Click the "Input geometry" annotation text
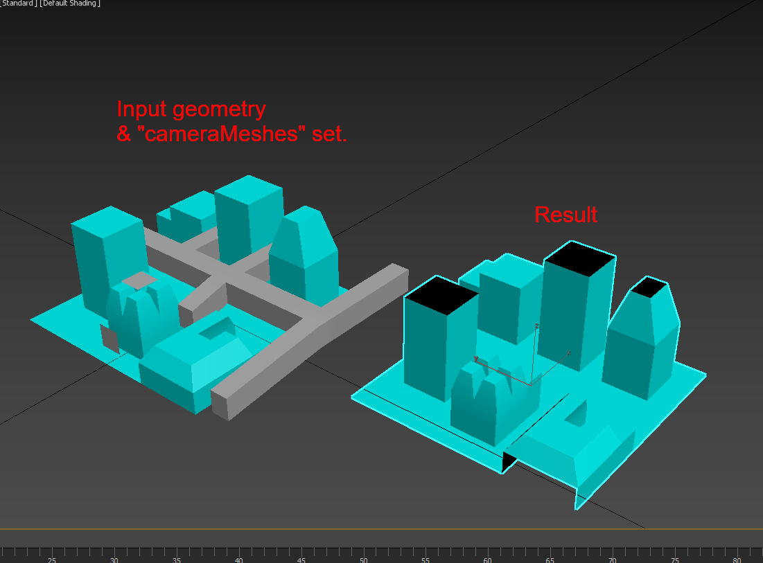The height and width of the screenshot is (563, 763). coord(191,109)
